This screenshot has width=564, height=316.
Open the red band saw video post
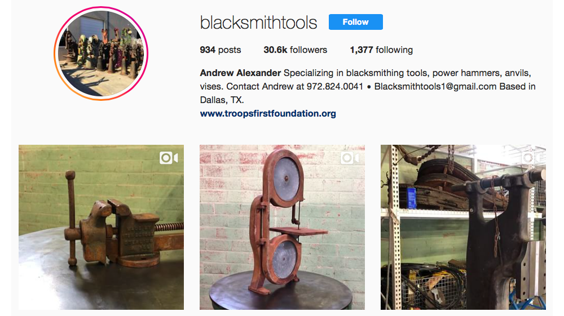point(283,228)
